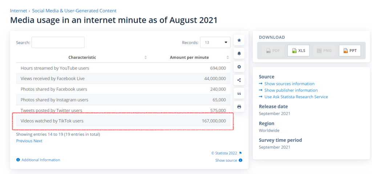Viewport: 372px width, 174px height.
Task: Click the Show source info icon
Action: [x=240, y=160]
